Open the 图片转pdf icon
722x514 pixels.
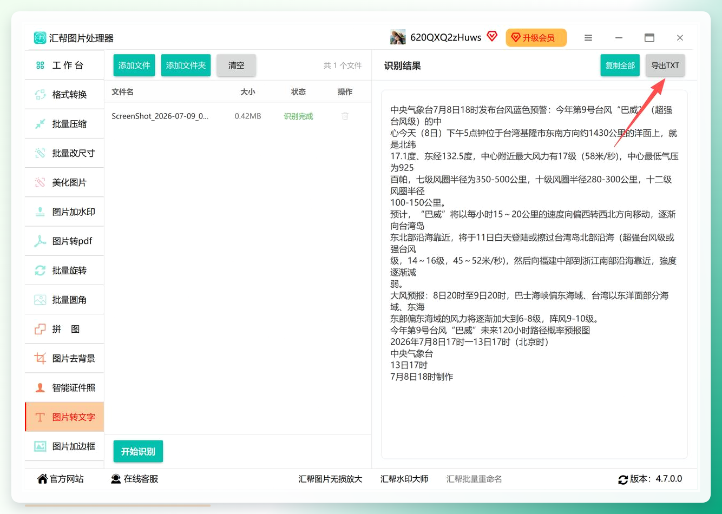click(40, 241)
